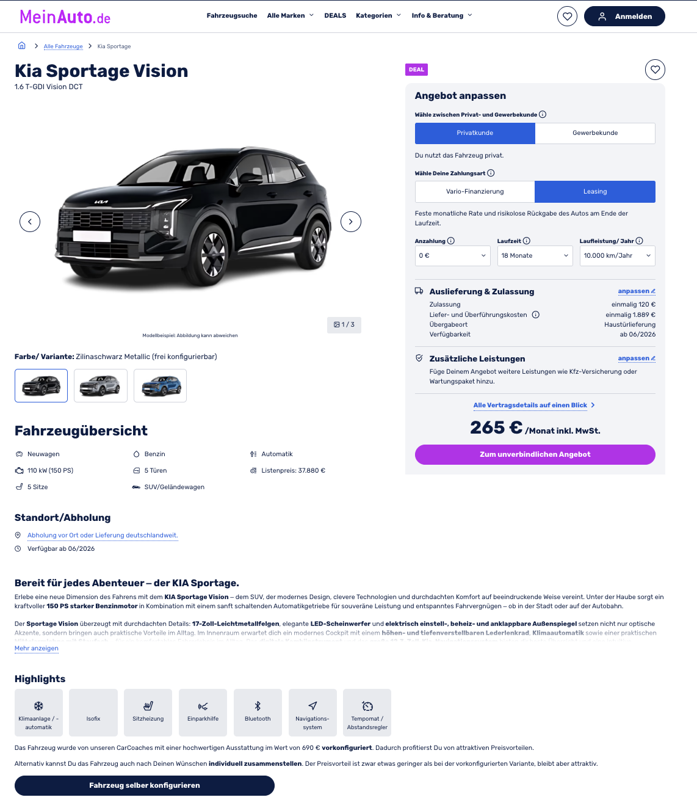697x811 pixels.
Task: Open the Laufleistung 10.000 km/Jahr dropdown
Action: click(618, 256)
